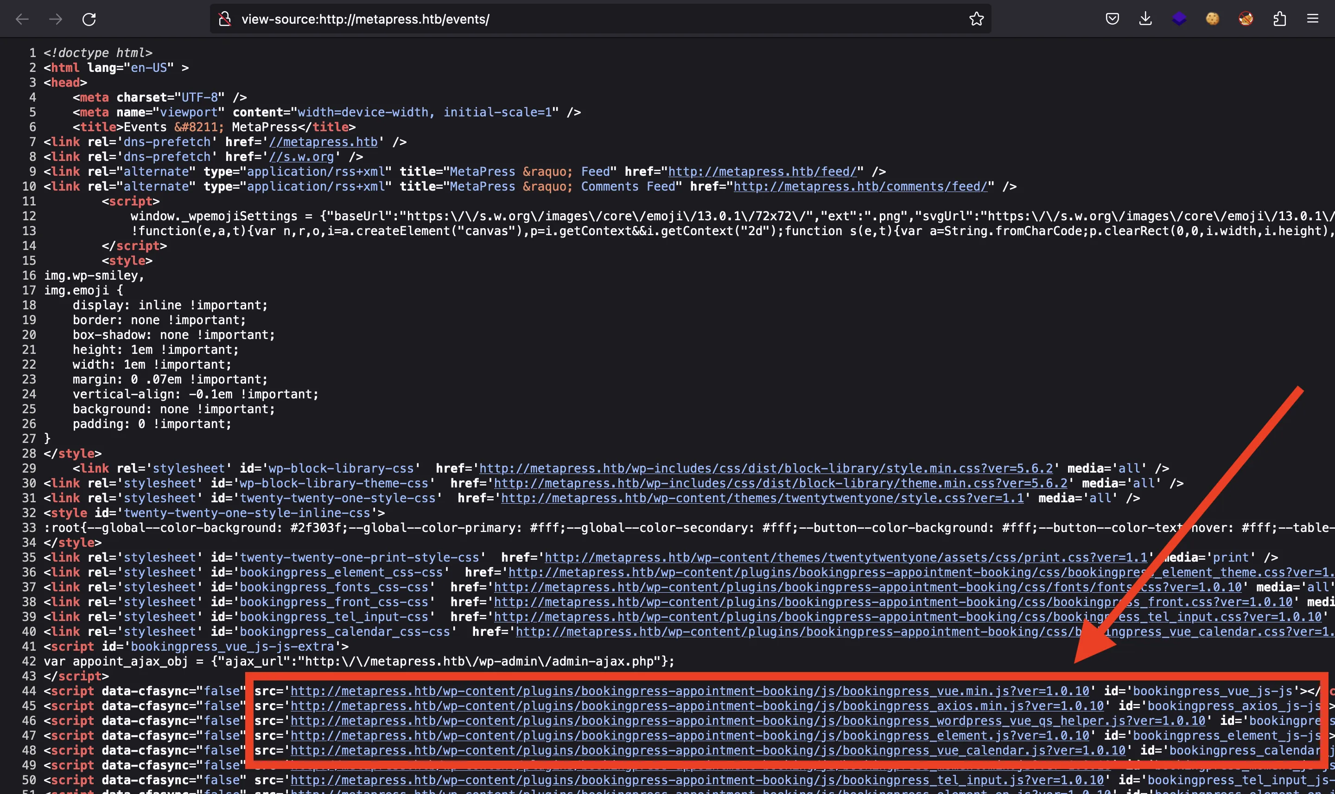Open bookingpress_element.js link
This screenshot has width=1335, height=794.
690,736
